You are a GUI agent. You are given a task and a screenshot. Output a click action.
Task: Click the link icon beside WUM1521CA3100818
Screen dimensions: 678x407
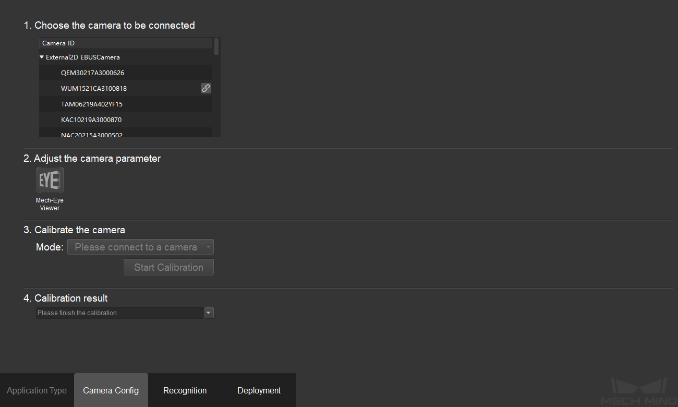tap(206, 88)
